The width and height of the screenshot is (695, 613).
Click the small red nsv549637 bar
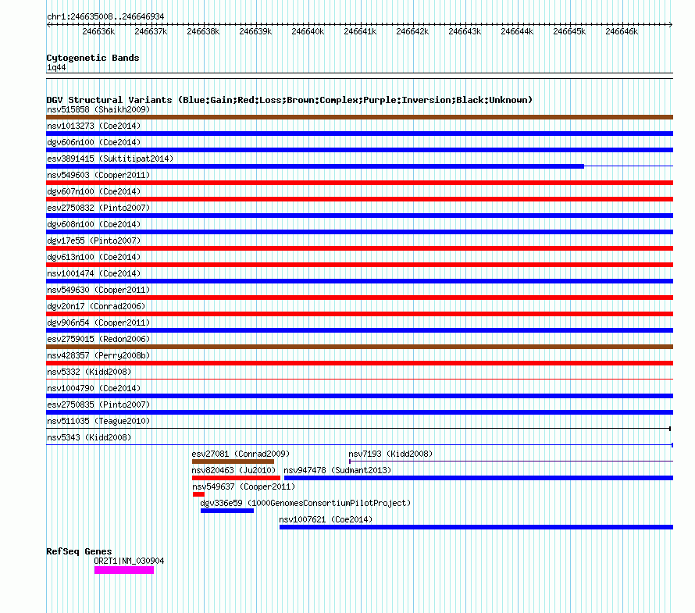[198, 494]
